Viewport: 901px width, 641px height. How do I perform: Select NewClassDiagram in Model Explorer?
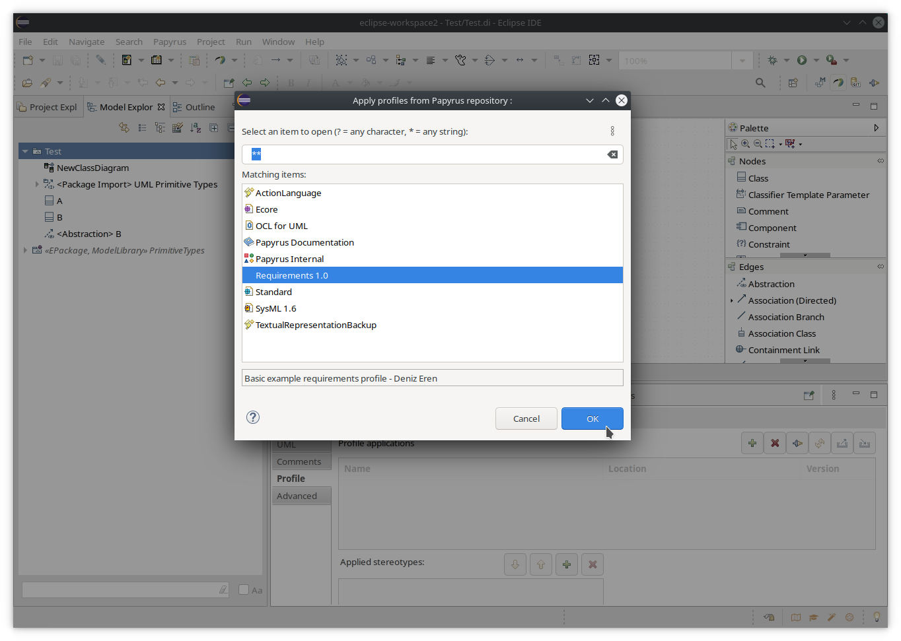[87, 168]
